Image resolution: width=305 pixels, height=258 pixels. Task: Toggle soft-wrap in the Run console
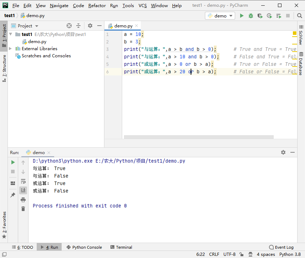click(23, 181)
